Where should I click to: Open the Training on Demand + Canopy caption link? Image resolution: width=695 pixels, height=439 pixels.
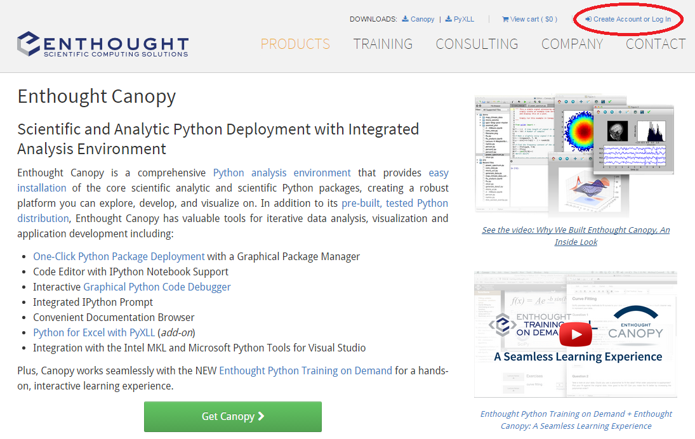click(x=576, y=419)
